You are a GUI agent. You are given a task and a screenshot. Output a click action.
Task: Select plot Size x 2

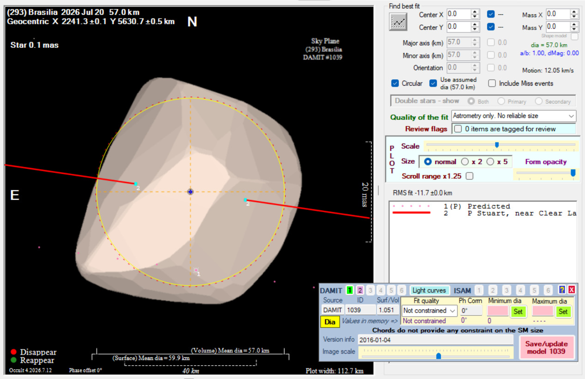tap(465, 162)
